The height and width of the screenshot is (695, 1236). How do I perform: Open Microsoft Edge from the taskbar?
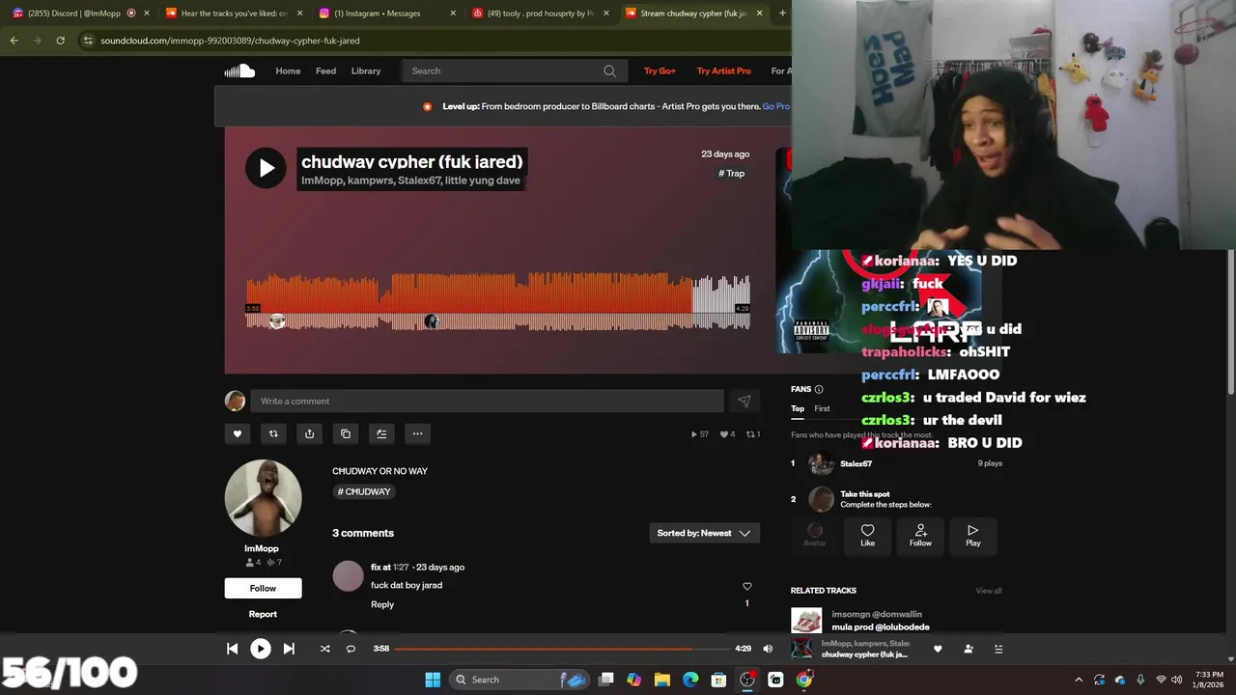[690, 680]
